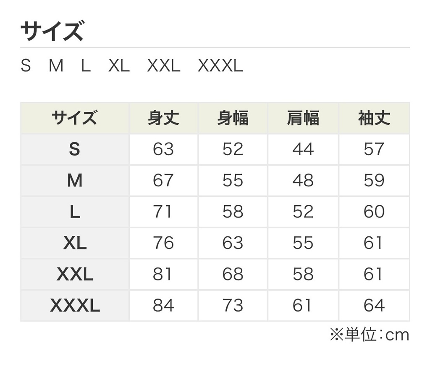
Task: Select the 肩幅 column header
Action: [x=303, y=118]
